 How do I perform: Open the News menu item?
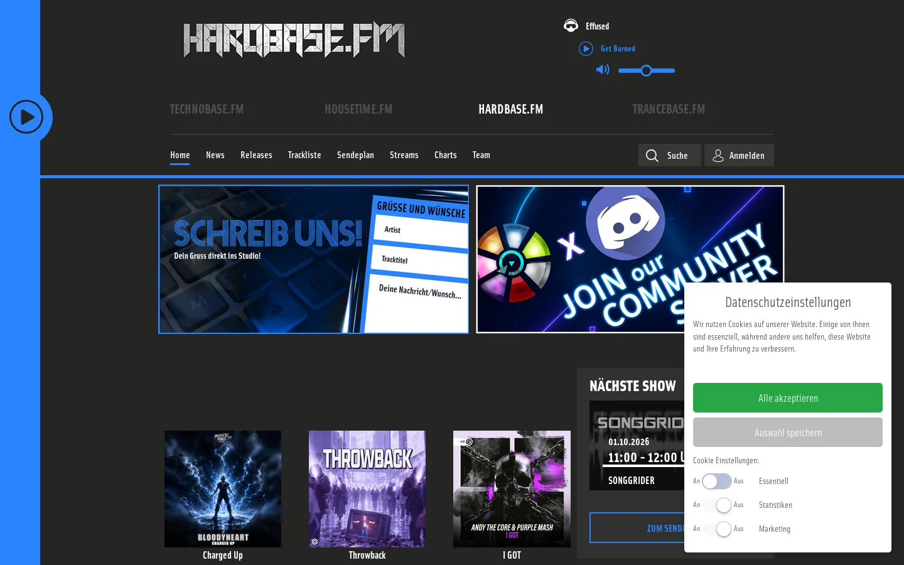[215, 155]
